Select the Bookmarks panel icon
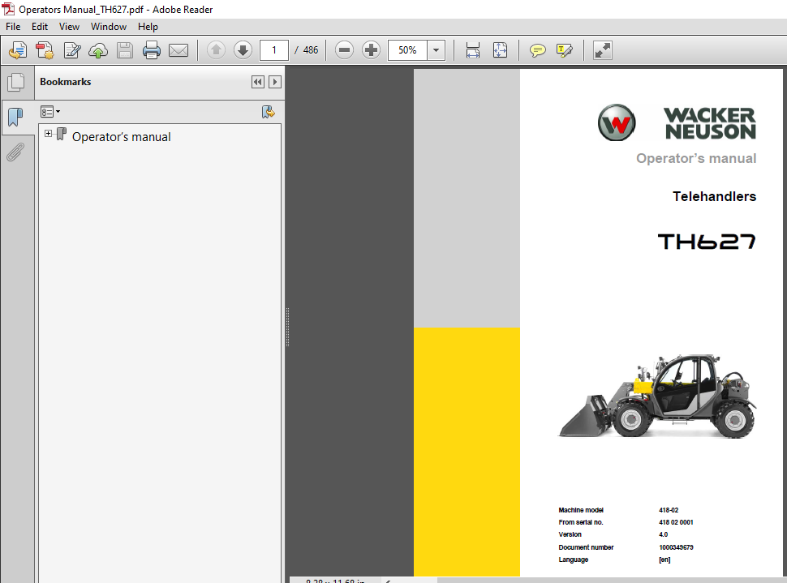Viewport: 787px width, 583px height. (15, 118)
